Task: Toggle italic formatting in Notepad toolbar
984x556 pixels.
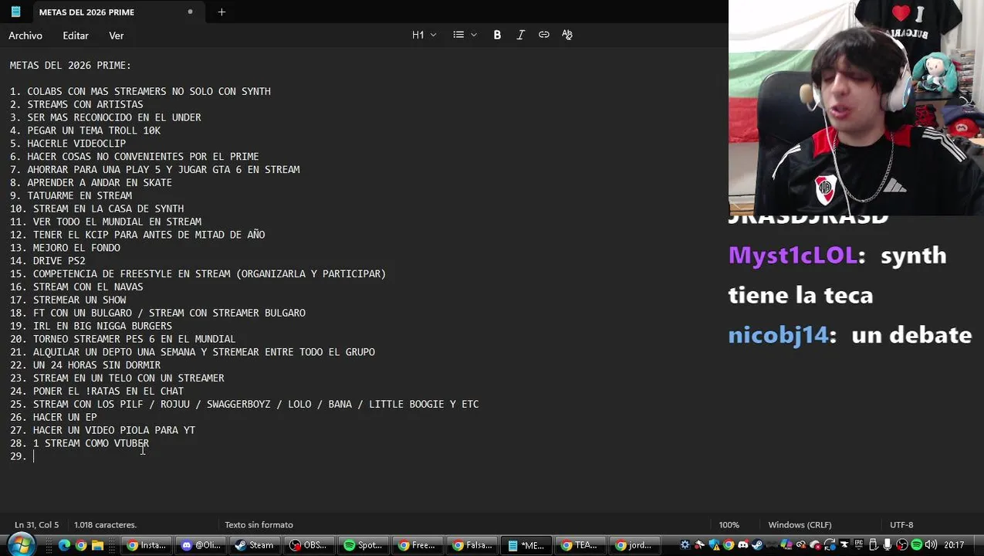Action: (521, 35)
